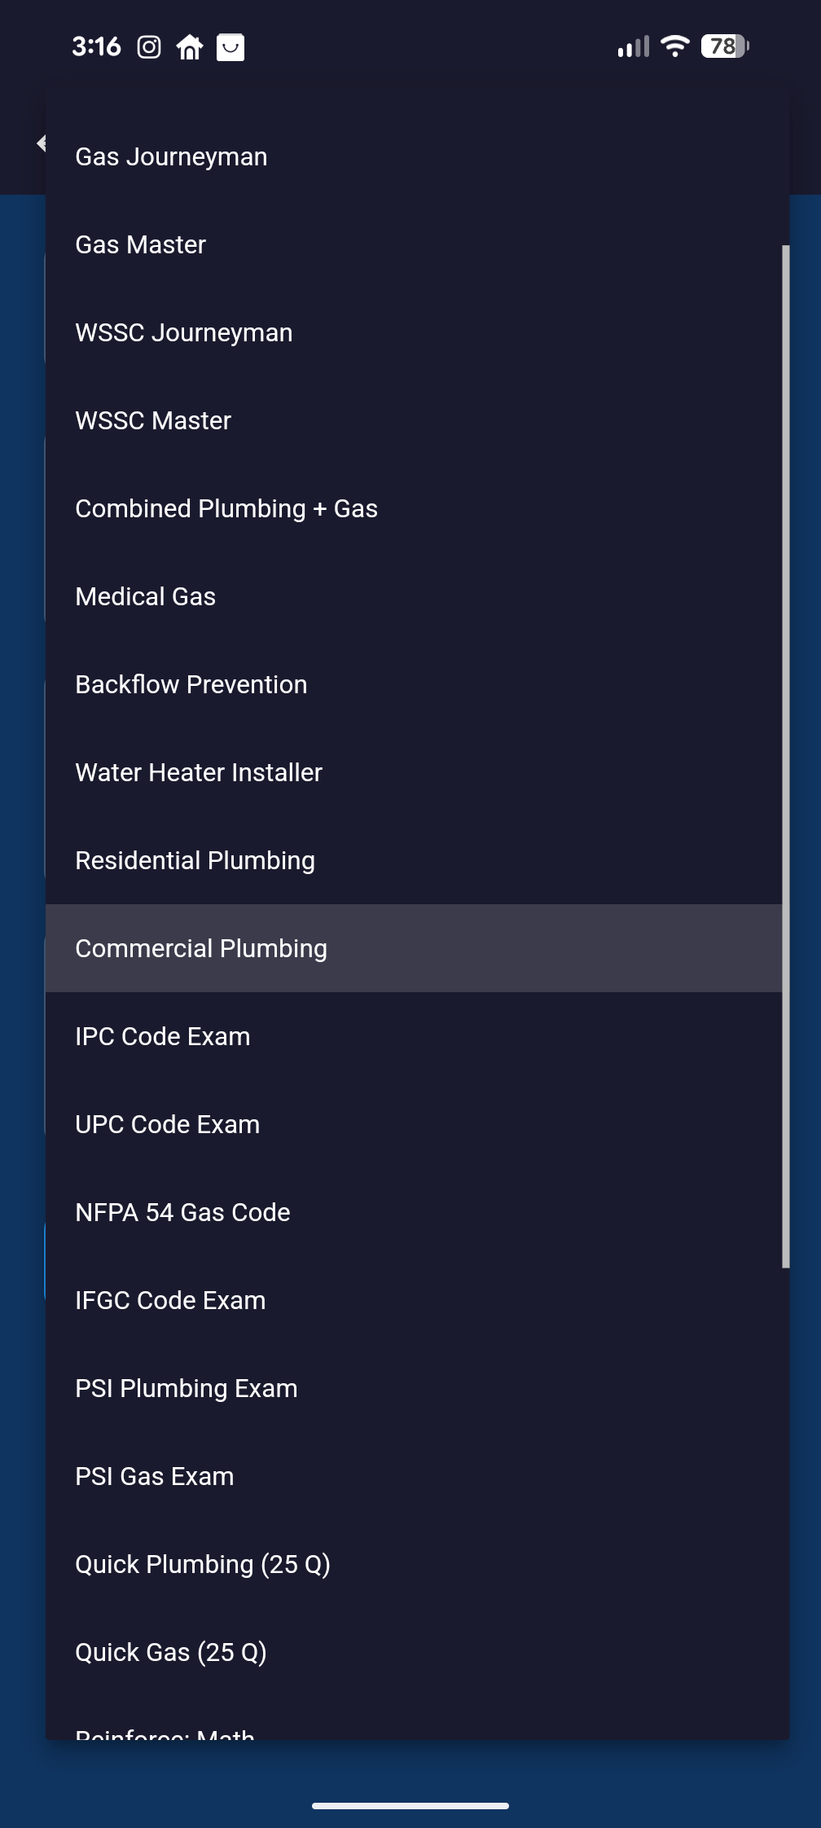The image size is (821, 1828).
Task: Select NFPA 54 Gas Code
Action: 183,1212
